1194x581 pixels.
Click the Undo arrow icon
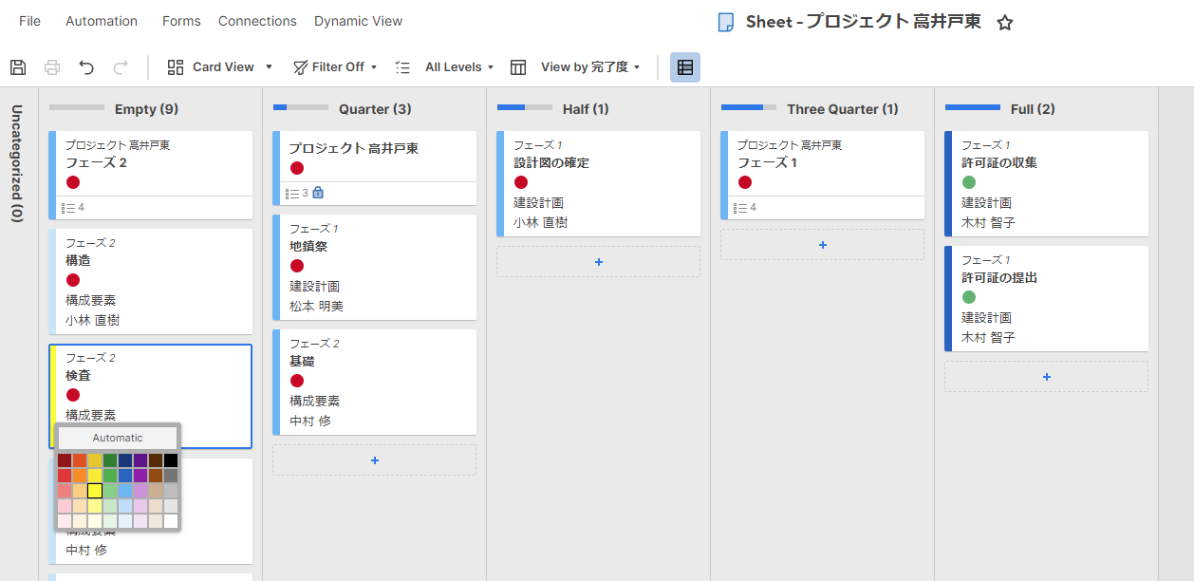pos(86,66)
